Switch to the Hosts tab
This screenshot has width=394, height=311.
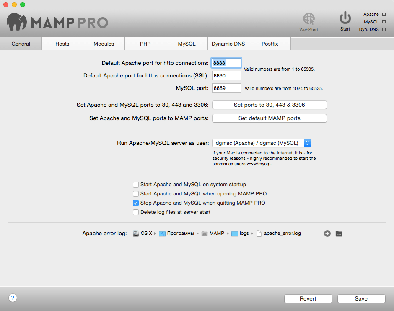click(x=62, y=44)
